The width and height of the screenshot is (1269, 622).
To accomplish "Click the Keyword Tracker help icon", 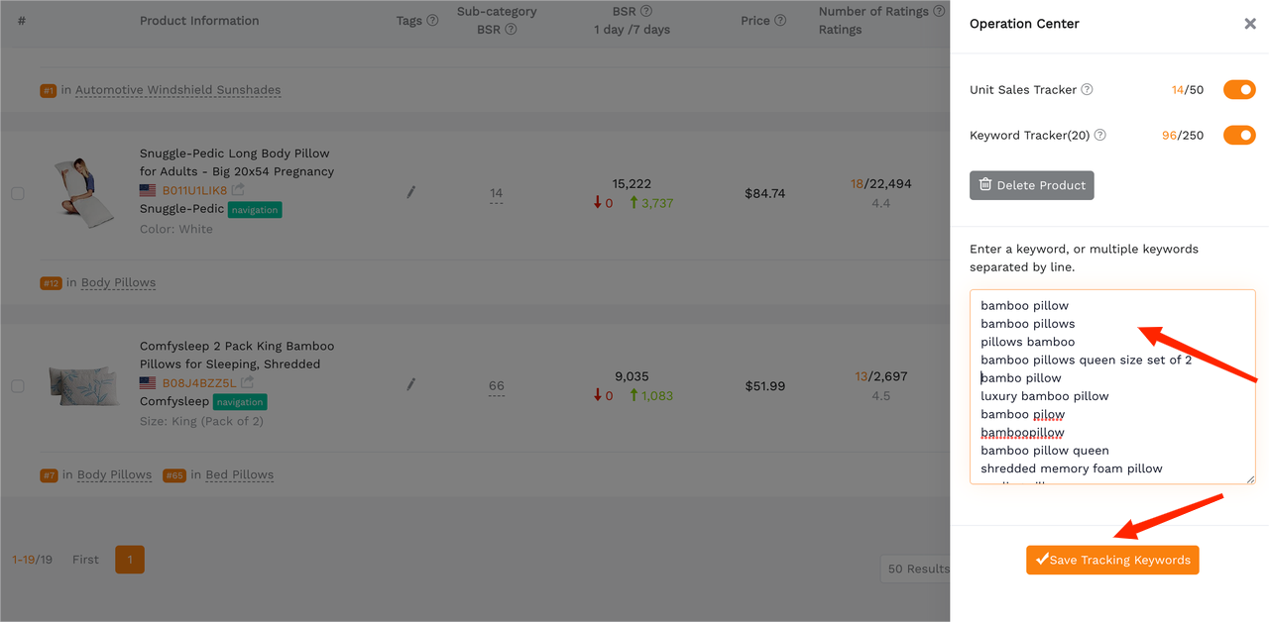I will 1099,135.
